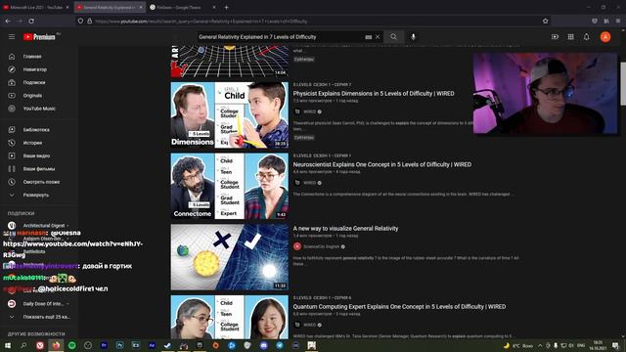626x352 pixels.
Task: Open WIRED channel under Dimensions video
Action: 309,111
